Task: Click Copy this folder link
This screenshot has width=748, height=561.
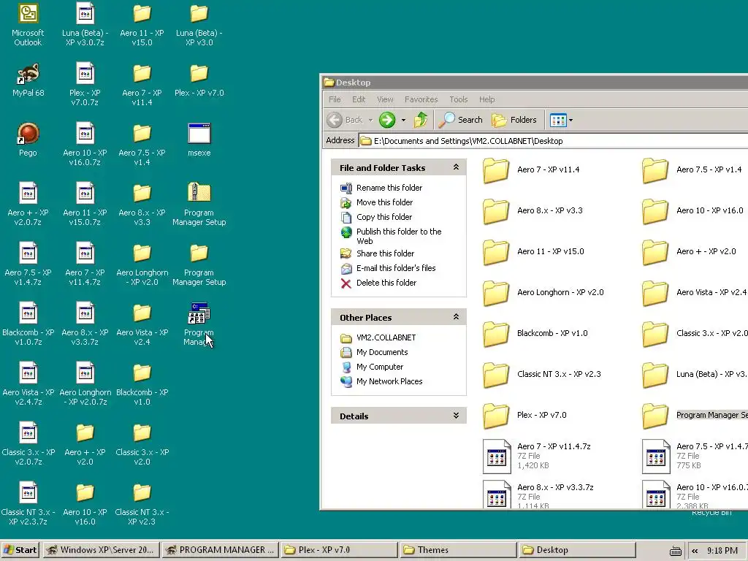Action: click(x=384, y=217)
